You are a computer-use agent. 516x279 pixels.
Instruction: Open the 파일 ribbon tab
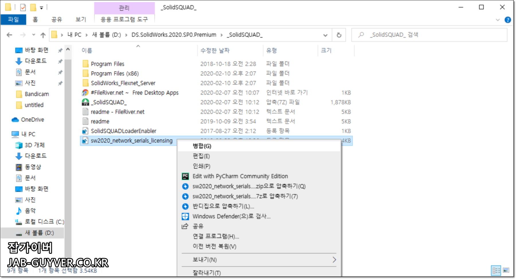(x=13, y=19)
